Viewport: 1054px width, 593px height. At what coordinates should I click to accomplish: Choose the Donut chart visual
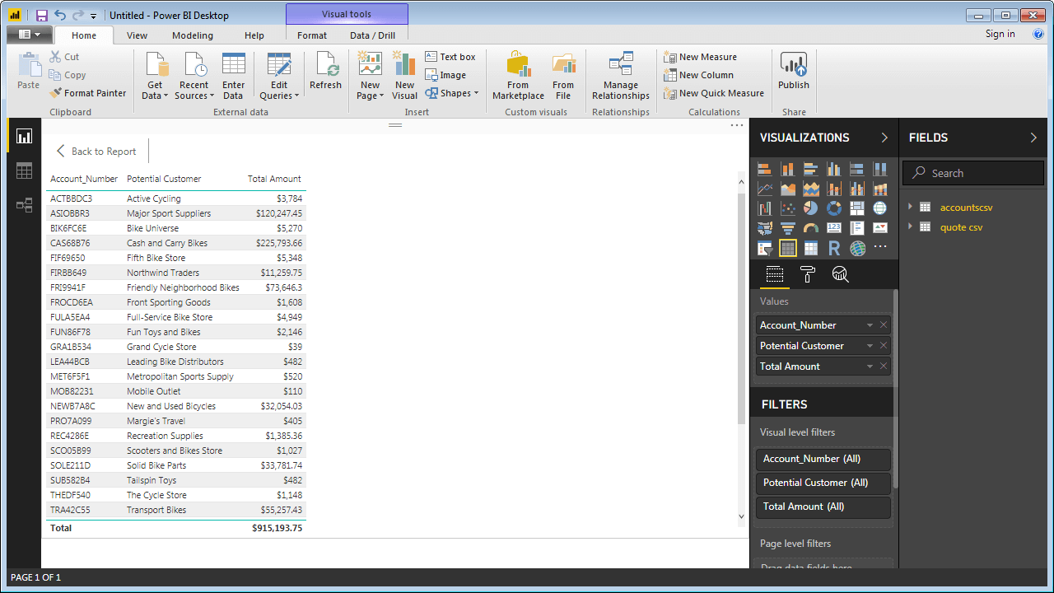click(x=834, y=208)
